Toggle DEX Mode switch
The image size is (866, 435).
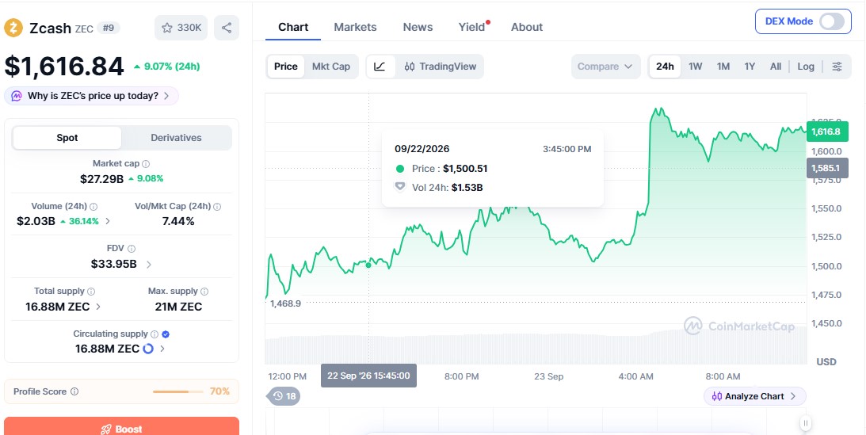pyautogui.click(x=832, y=21)
